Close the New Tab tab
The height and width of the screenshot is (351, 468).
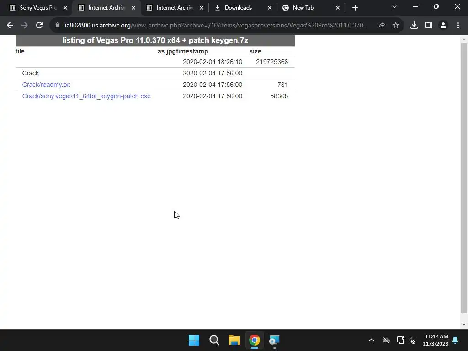point(338,8)
